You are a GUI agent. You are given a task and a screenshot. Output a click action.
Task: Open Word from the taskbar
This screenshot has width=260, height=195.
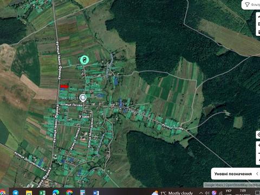point(96,192)
